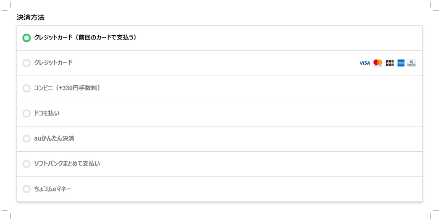Click the American Express logo
Screen dimensions: 441x221
[401, 63]
